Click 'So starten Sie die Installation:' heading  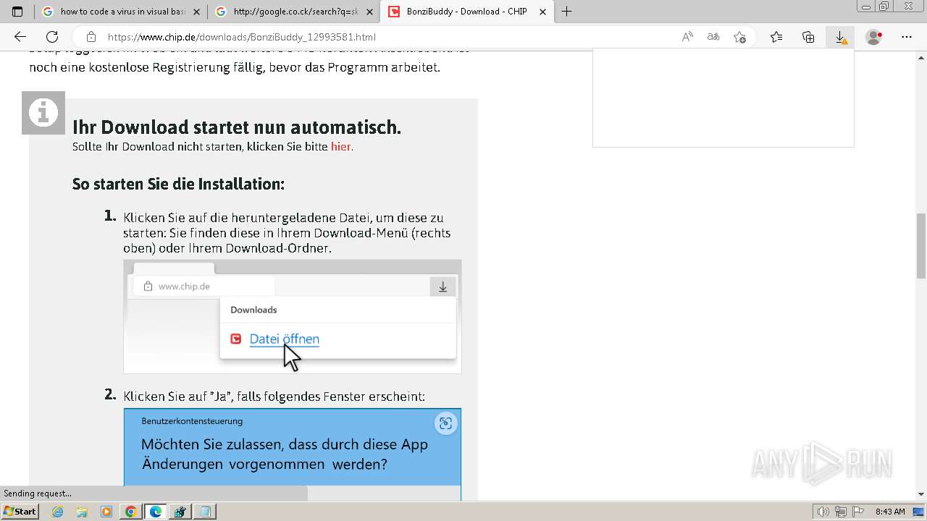pyautogui.click(x=178, y=184)
